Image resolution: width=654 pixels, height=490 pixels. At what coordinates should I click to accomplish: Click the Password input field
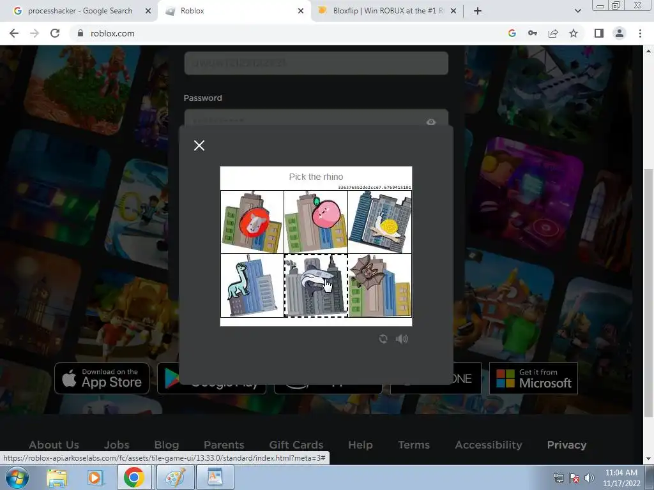pos(316,118)
